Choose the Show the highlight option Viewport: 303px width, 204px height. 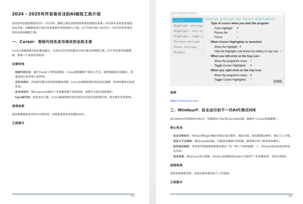tap(240, 47)
